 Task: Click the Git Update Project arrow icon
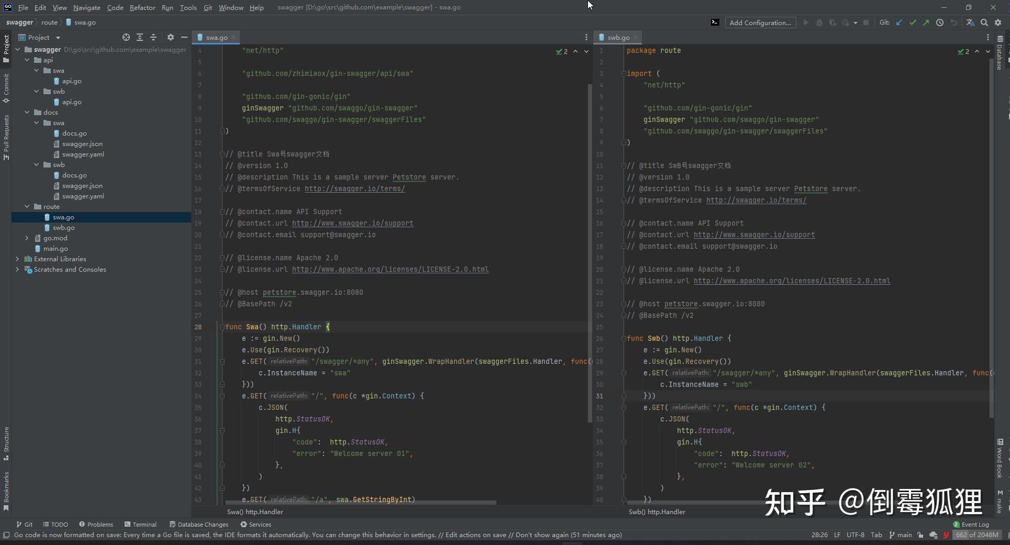pyautogui.click(x=899, y=23)
